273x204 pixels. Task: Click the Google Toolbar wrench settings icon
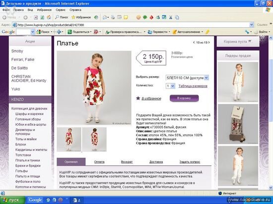[x=247, y=32]
